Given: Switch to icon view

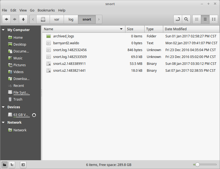Looking at the screenshot, I should (x=196, y=19).
